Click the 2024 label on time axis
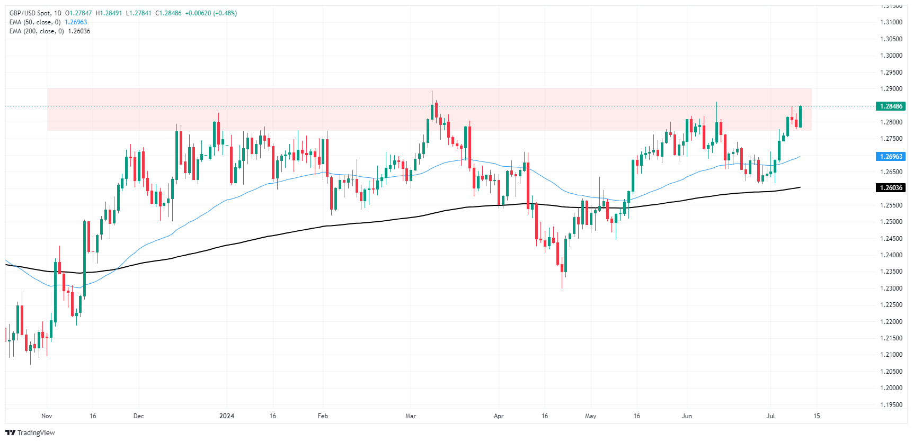 pos(227,416)
